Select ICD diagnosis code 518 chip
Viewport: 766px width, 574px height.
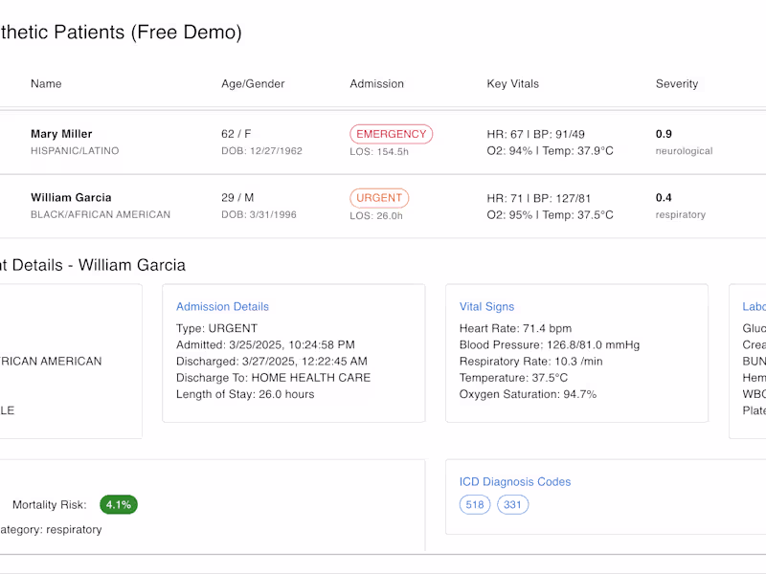[474, 504]
